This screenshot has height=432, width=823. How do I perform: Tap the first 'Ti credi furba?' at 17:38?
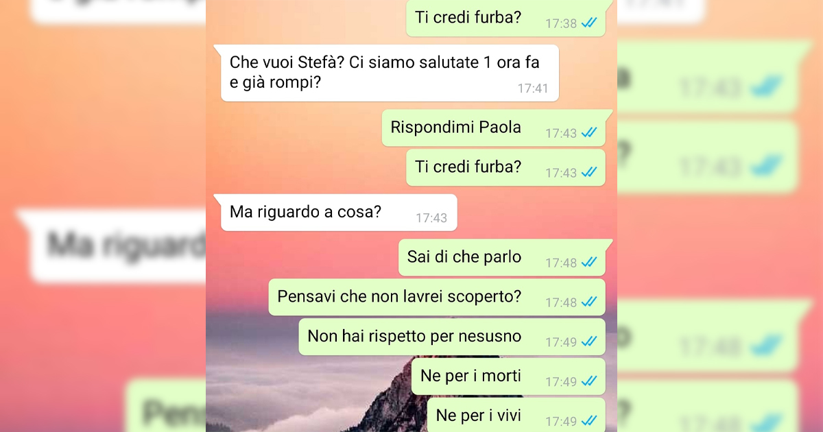pyautogui.click(x=505, y=18)
